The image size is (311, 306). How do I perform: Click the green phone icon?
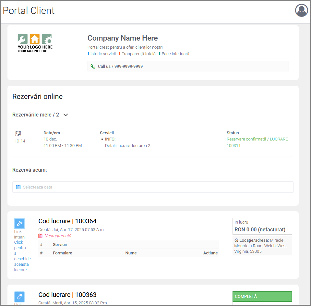click(93, 66)
